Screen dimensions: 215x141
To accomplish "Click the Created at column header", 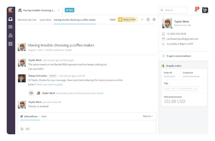I will [x=187, y=73].
